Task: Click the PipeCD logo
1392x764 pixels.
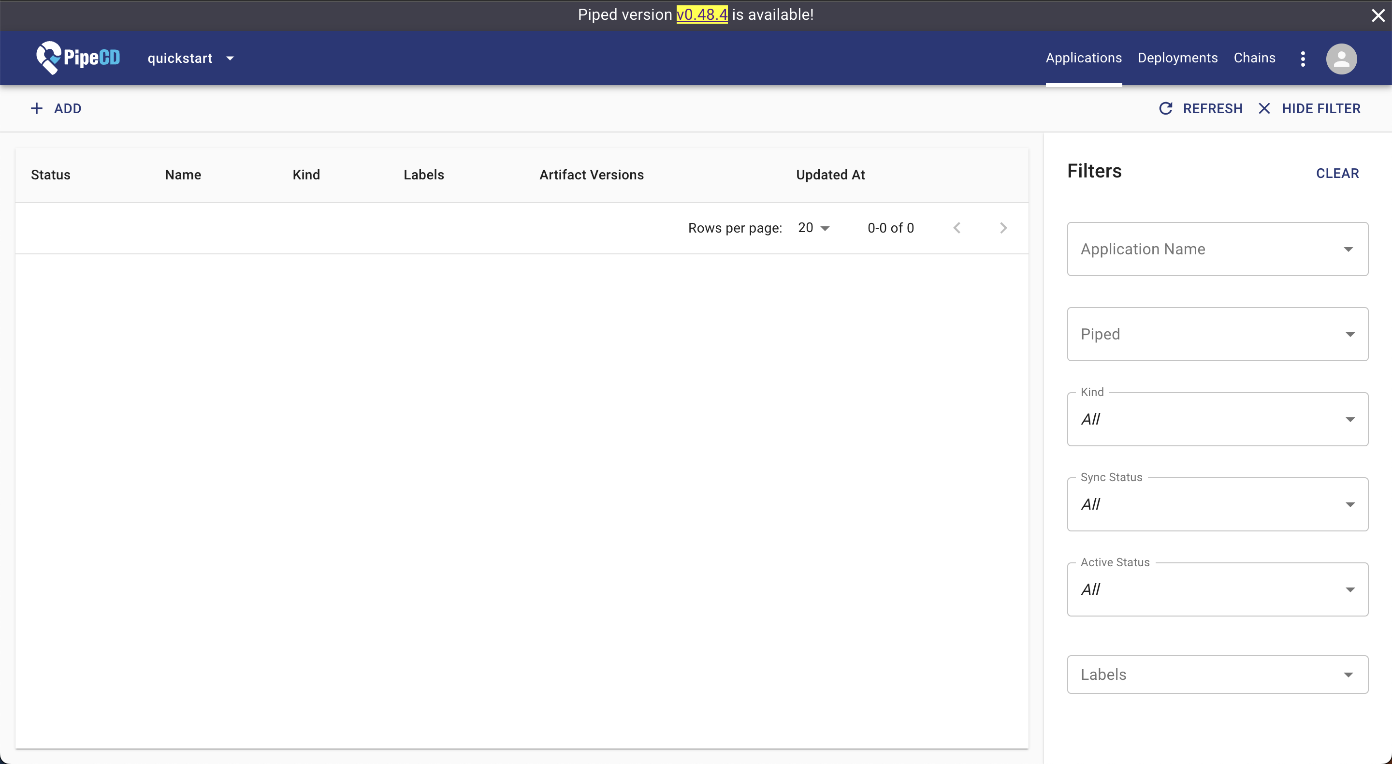Action: click(x=78, y=58)
